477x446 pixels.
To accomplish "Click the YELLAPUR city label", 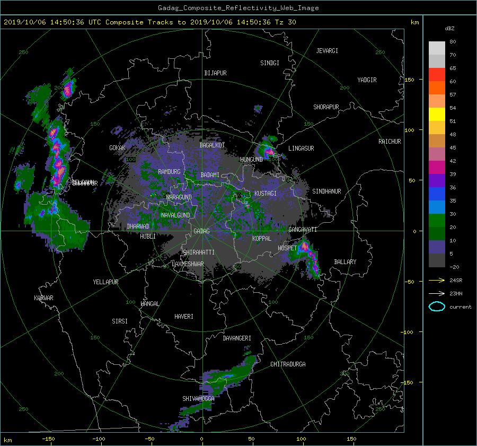I will click(105, 282).
